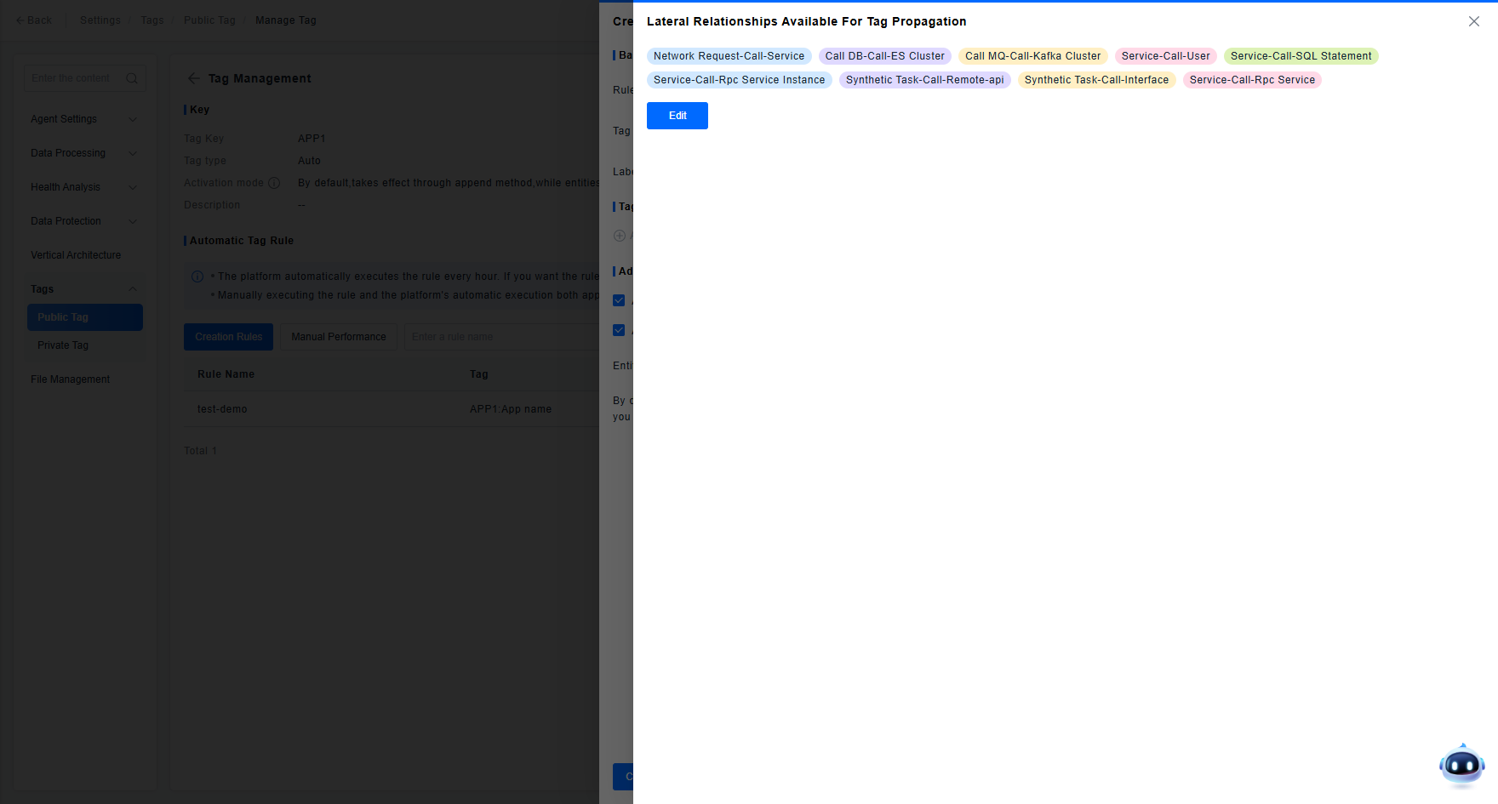The image size is (1498, 804).
Task: Select the Service-Call-SQL Statement tag
Action: point(1301,56)
